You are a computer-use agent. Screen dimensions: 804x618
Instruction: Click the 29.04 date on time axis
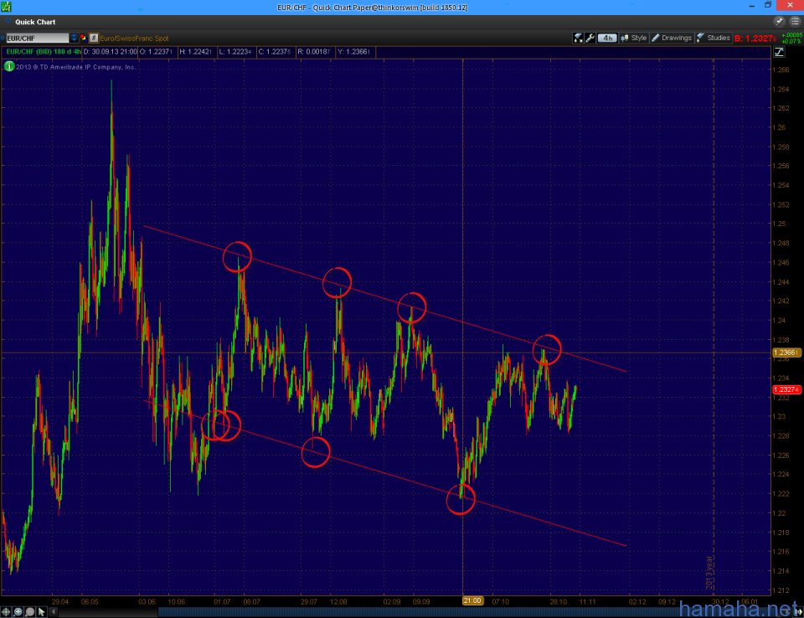pyautogui.click(x=60, y=601)
